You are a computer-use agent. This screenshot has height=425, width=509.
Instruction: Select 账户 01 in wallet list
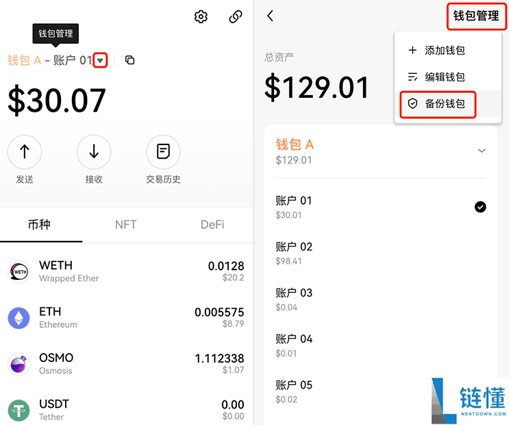[x=381, y=207]
